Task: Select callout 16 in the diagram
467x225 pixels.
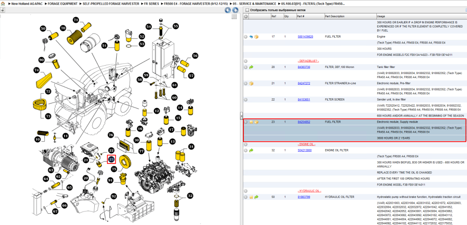Action: coord(140,129)
